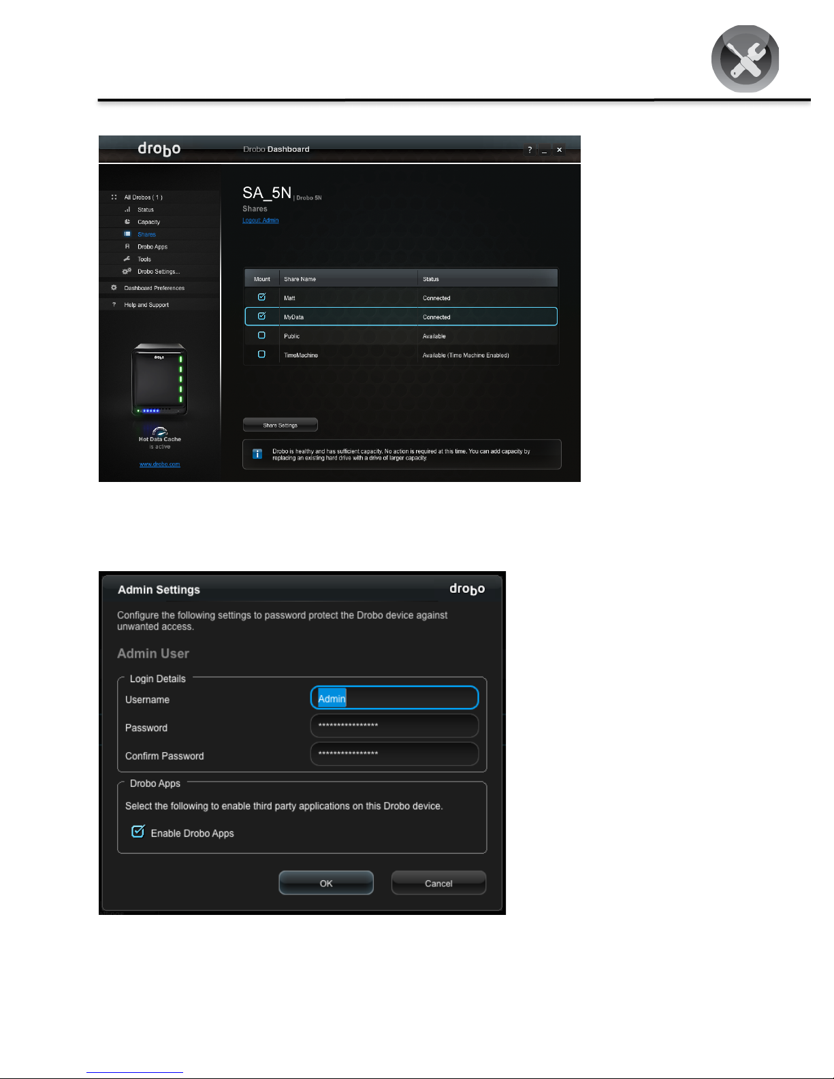Open Status in the sidebar
Screen dimensions: 834x1079
[146, 210]
